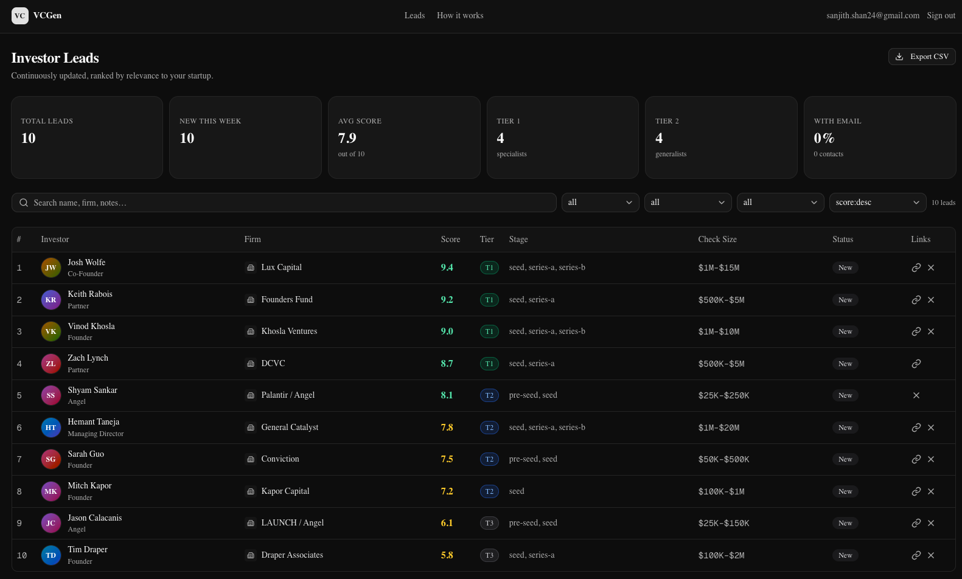Remove Keith Rabois using X icon
Image resolution: width=962 pixels, height=579 pixels.
(x=931, y=300)
